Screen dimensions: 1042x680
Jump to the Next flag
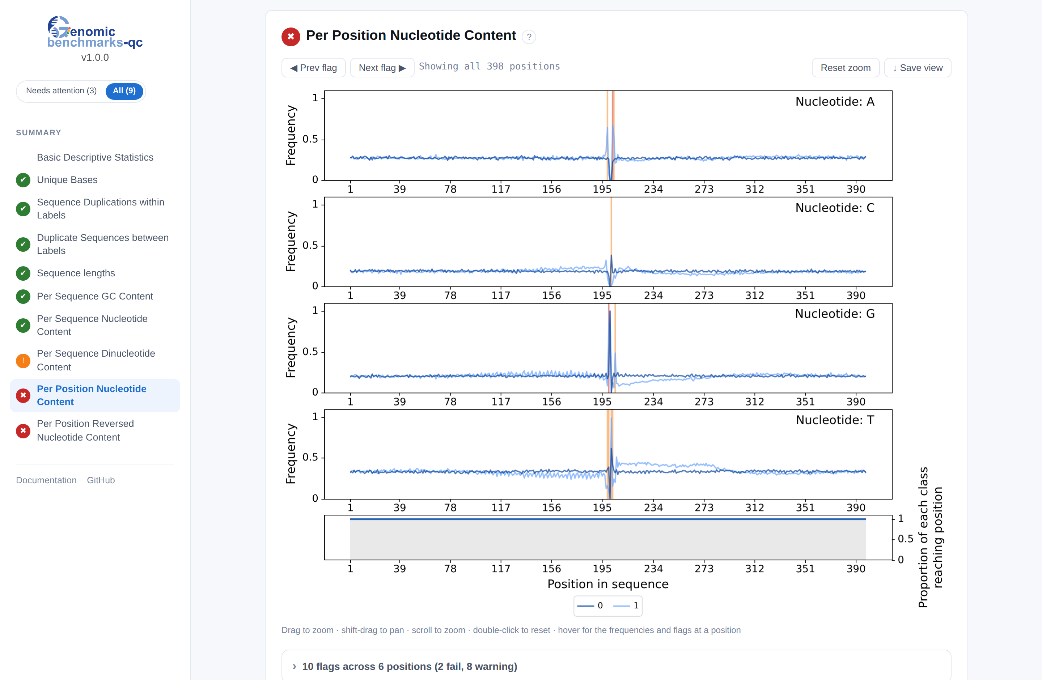(x=382, y=68)
